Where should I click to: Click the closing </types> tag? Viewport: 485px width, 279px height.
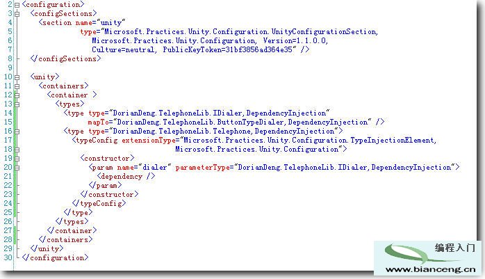tap(72, 221)
